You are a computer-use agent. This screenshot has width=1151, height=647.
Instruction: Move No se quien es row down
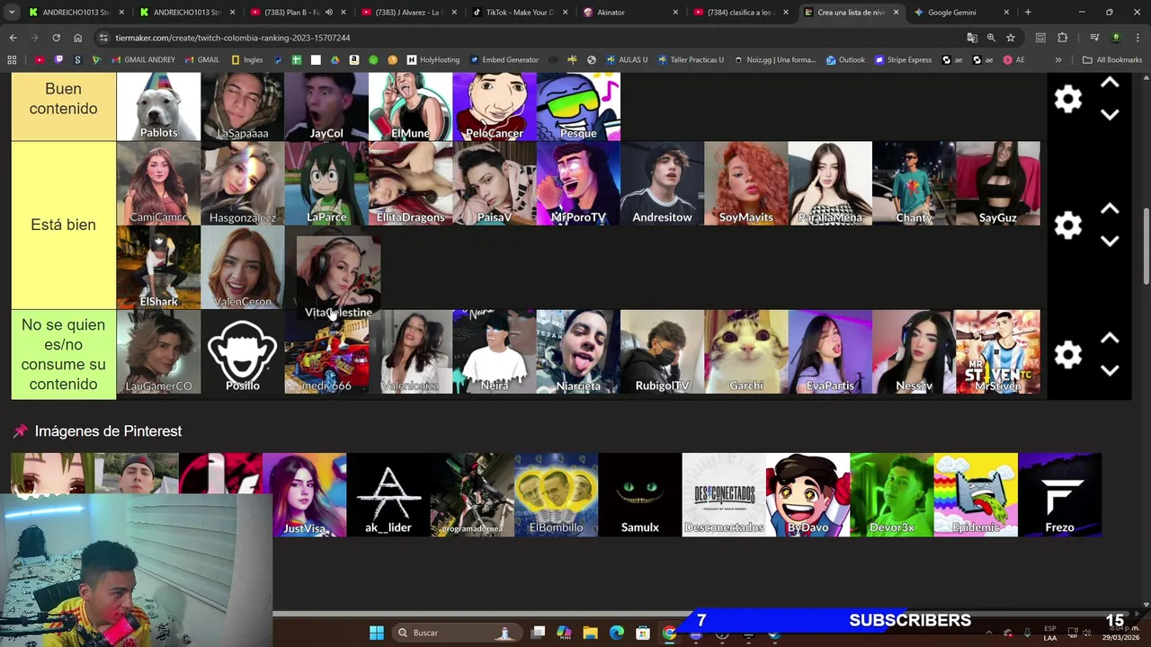[x=1110, y=371]
